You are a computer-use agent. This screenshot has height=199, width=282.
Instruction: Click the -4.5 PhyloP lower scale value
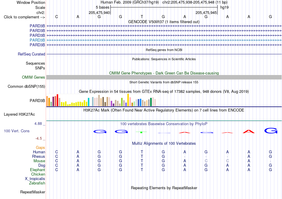(39, 138)
